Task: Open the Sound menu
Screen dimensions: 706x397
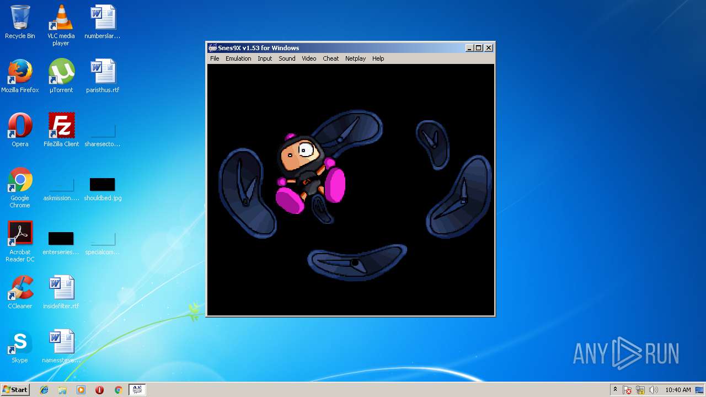Action: [x=287, y=58]
